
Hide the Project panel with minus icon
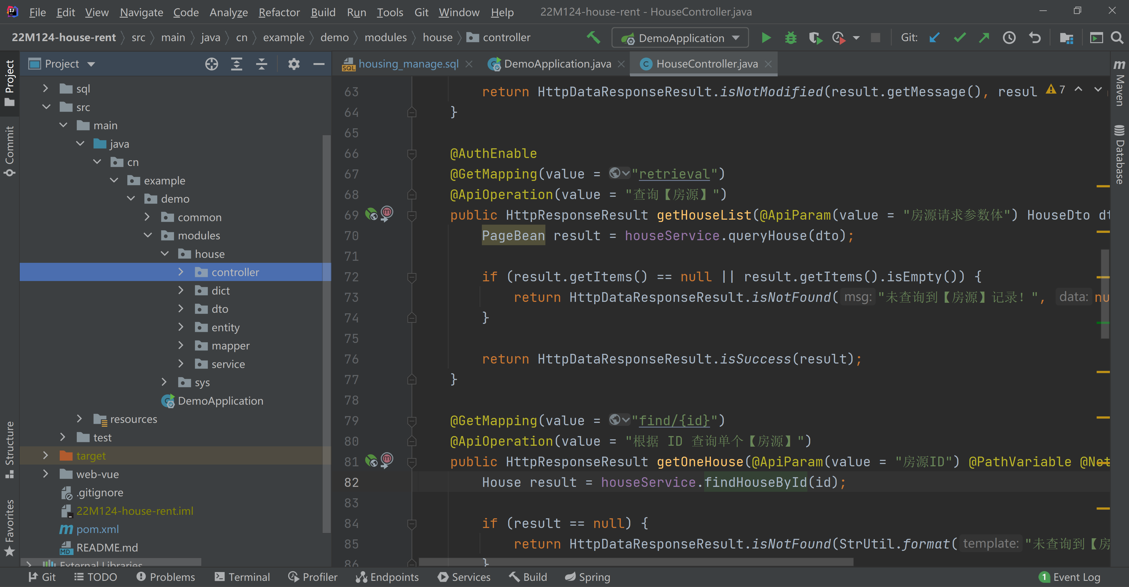coord(319,64)
